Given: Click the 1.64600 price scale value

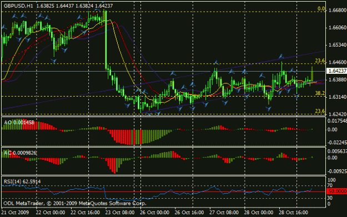Looking at the screenshot, I should coord(337,62).
